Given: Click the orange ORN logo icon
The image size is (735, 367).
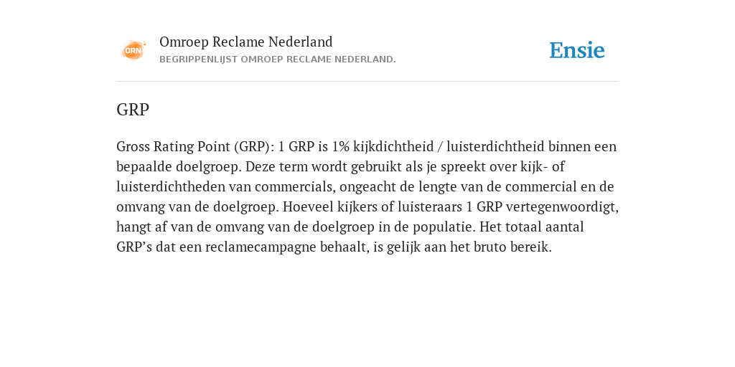Looking at the screenshot, I should 134,50.
